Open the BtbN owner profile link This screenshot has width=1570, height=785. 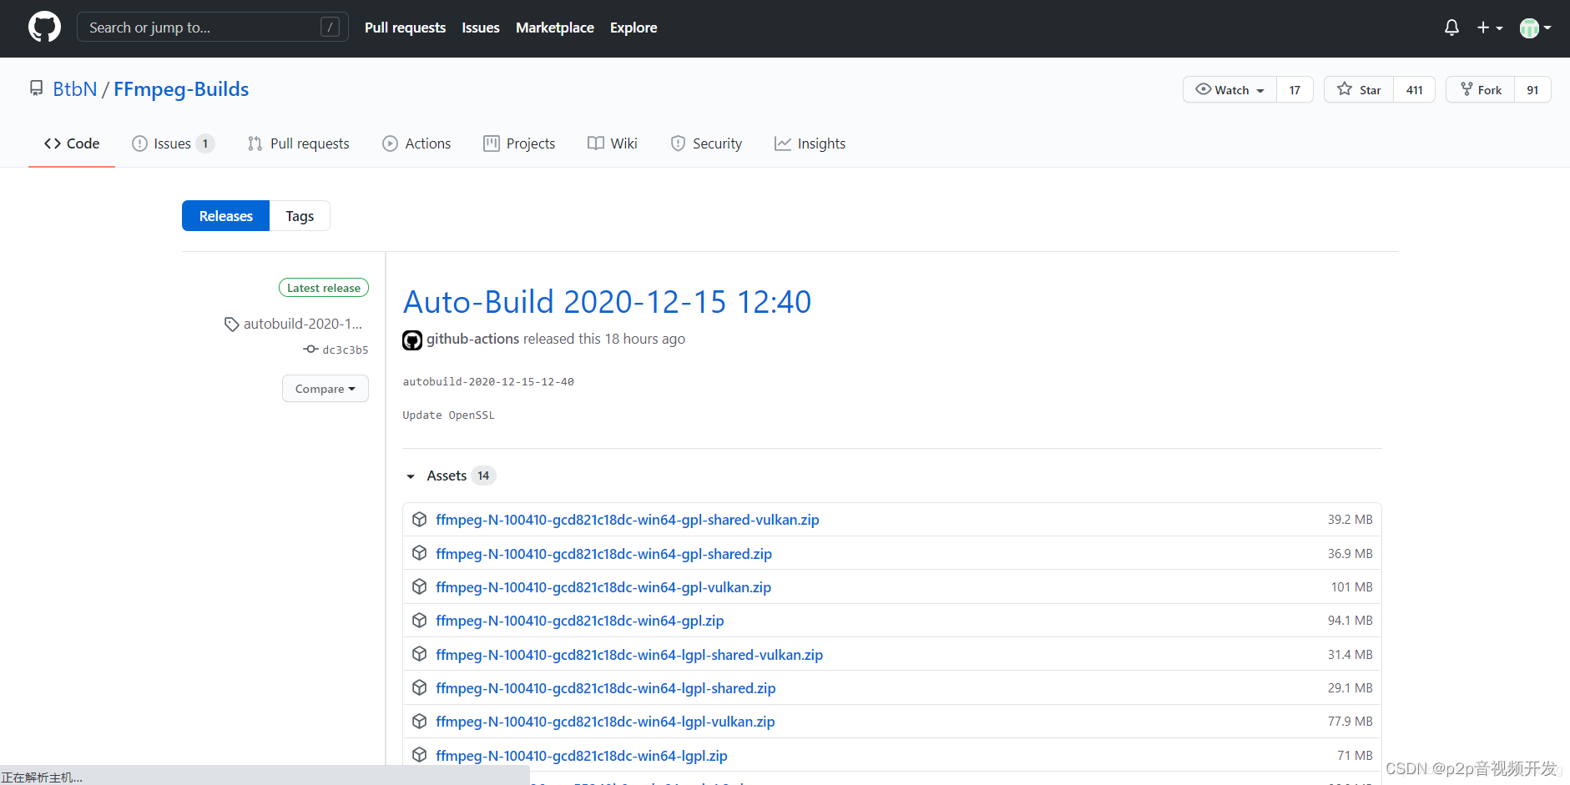point(75,89)
